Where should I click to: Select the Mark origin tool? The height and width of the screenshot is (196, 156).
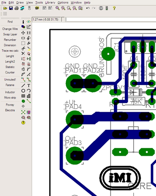pos(29,26)
